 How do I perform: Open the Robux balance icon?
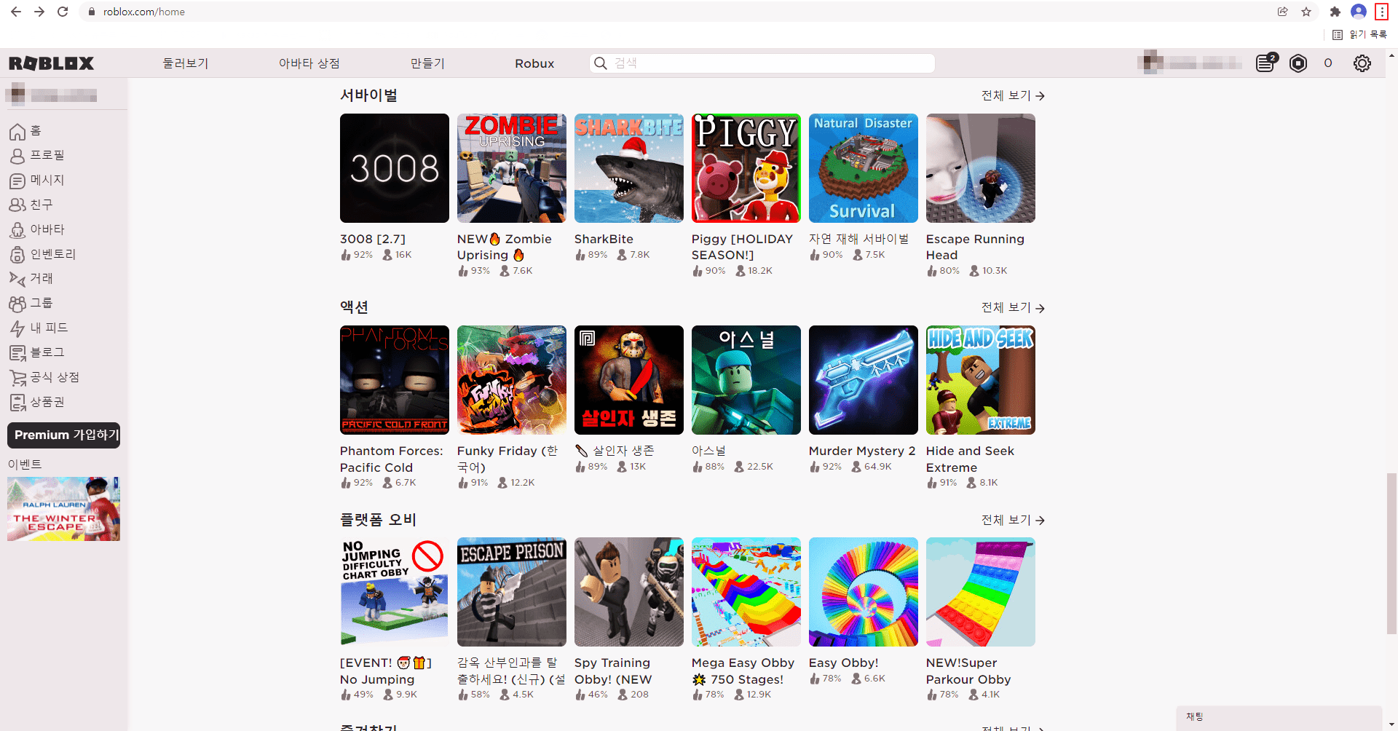[x=1298, y=63]
